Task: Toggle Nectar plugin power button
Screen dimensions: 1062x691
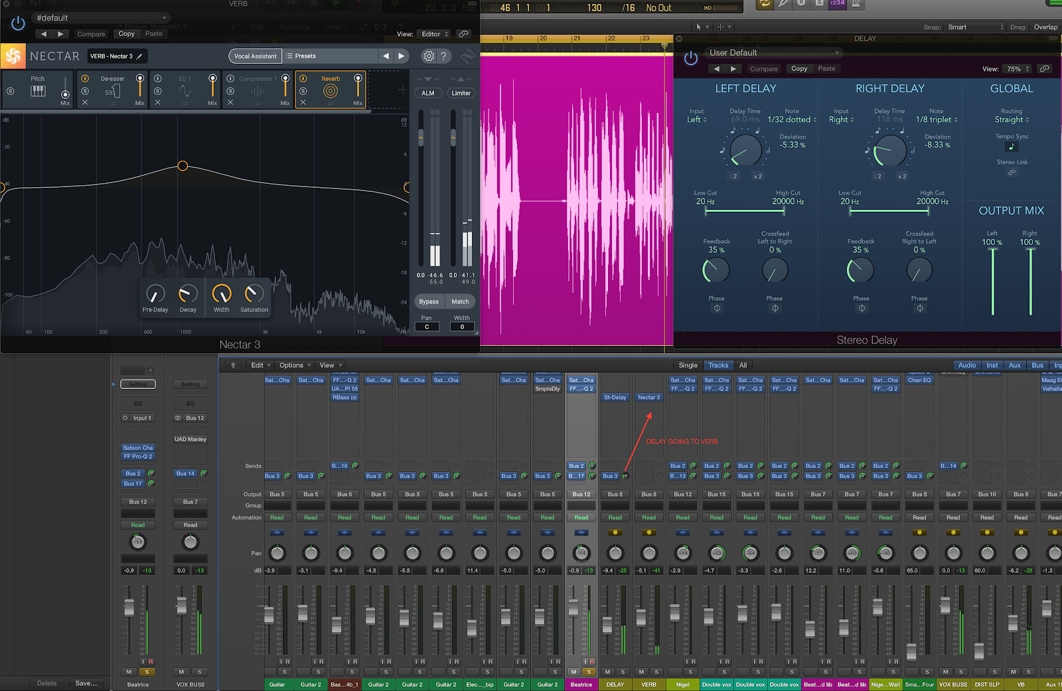Action: click(18, 24)
